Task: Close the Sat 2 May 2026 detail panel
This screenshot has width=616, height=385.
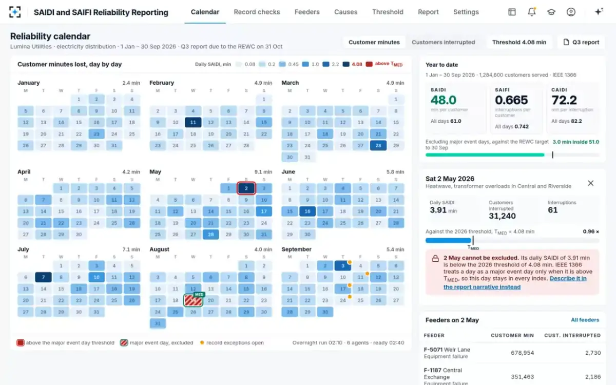Action: pos(591,183)
